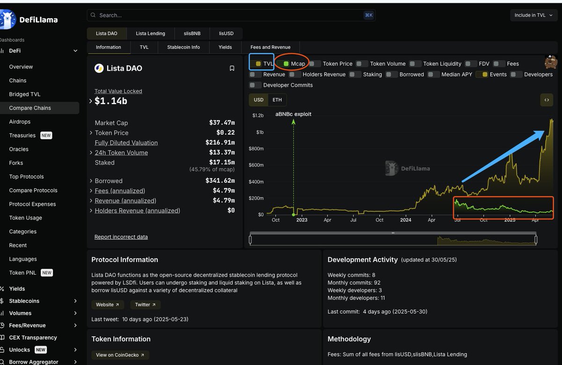Go to Airdrops page

point(20,122)
